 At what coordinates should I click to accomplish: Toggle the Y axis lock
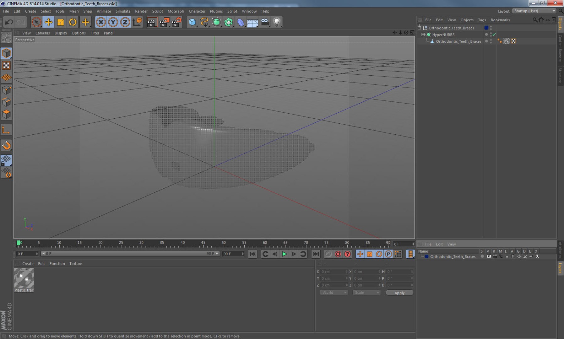tap(113, 22)
